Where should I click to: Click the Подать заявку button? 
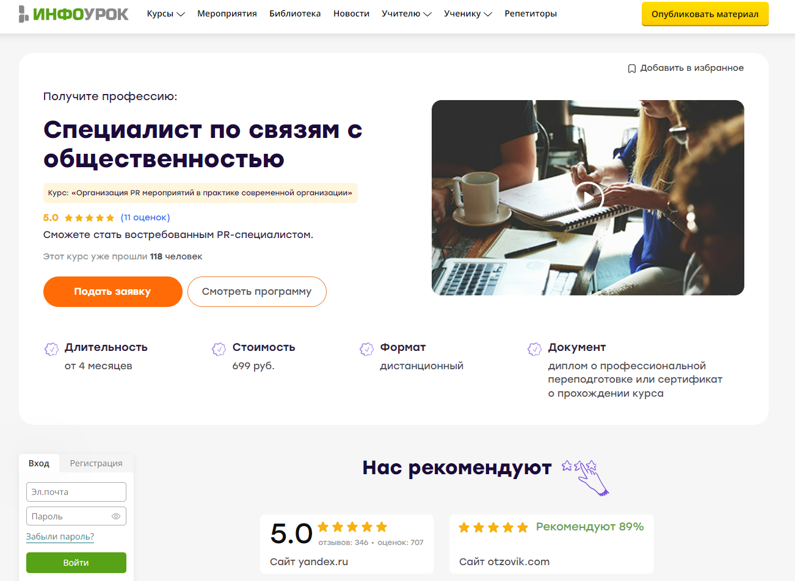pyautogui.click(x=113, y=292)
